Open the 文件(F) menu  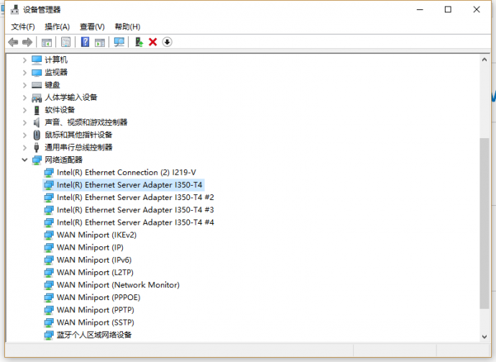coord(23,27)
